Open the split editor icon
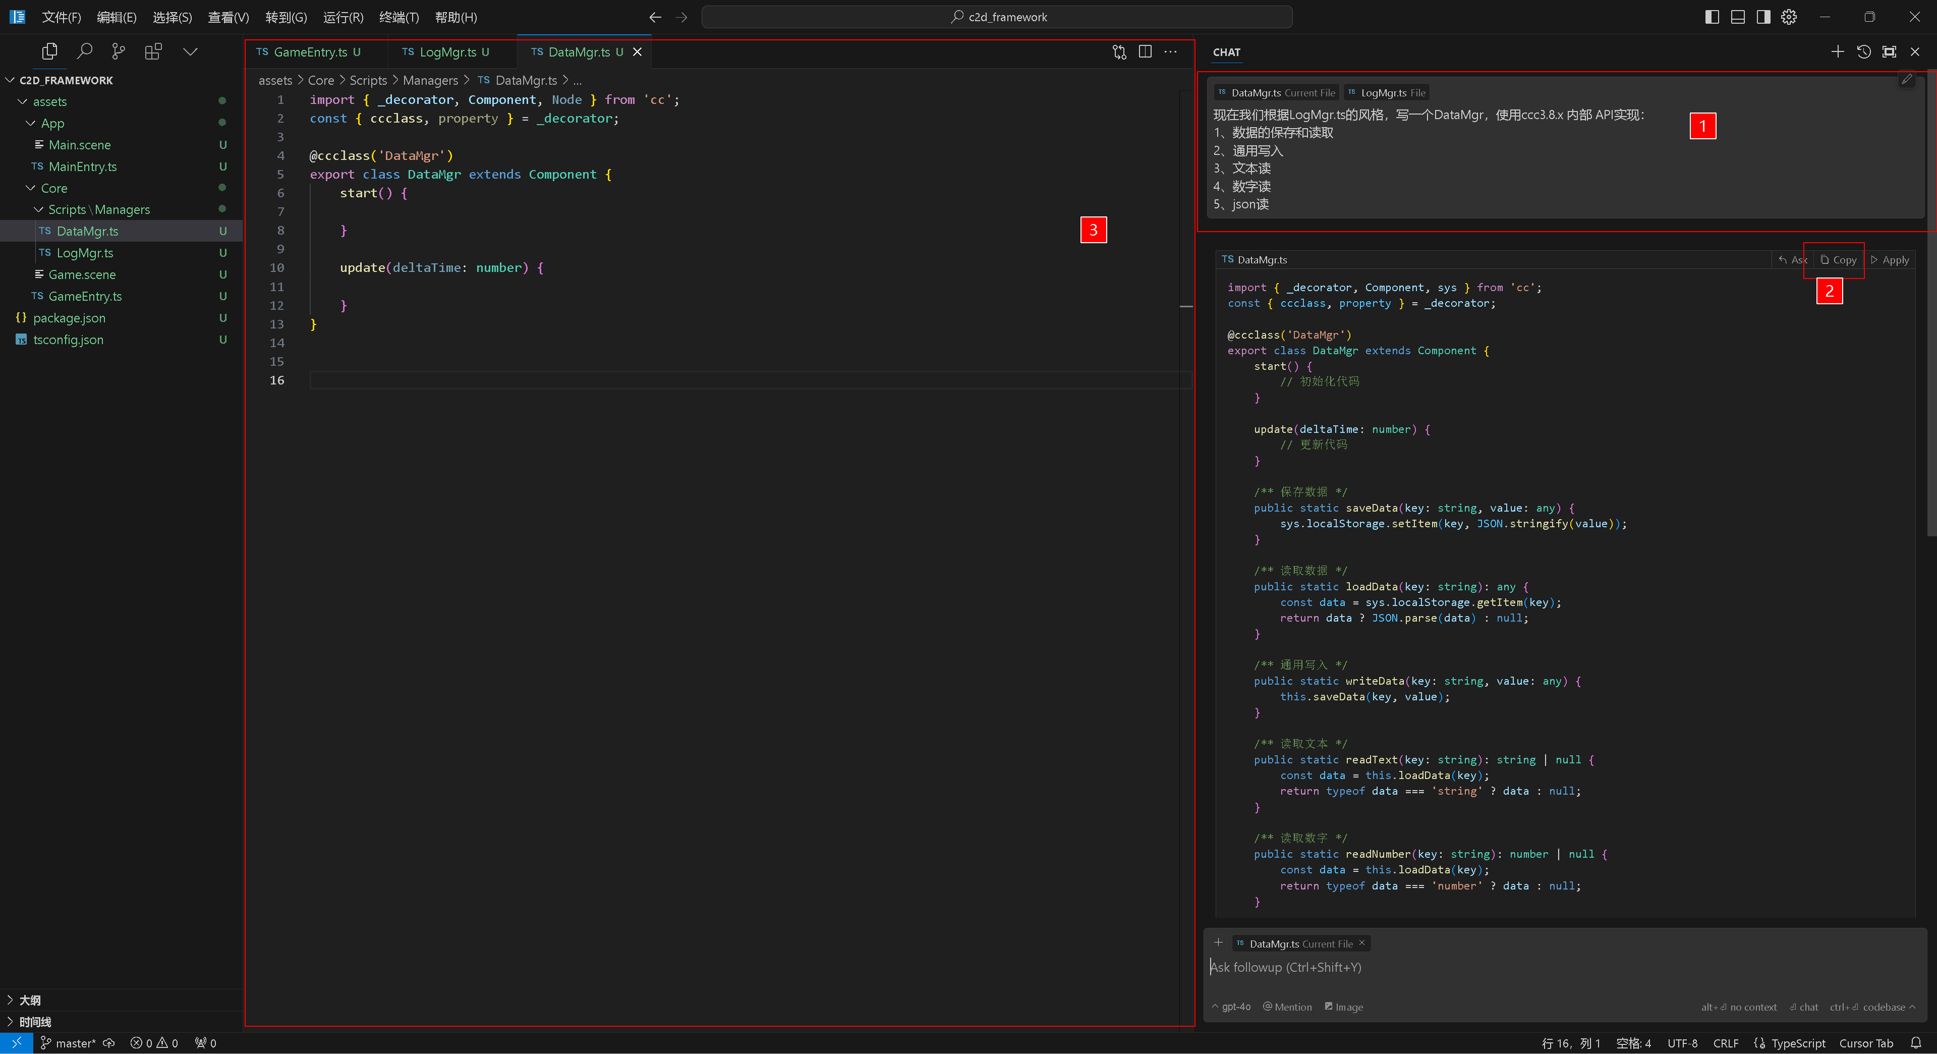The height and width of the screenshot is (1054, 1937). [1145, 52]
